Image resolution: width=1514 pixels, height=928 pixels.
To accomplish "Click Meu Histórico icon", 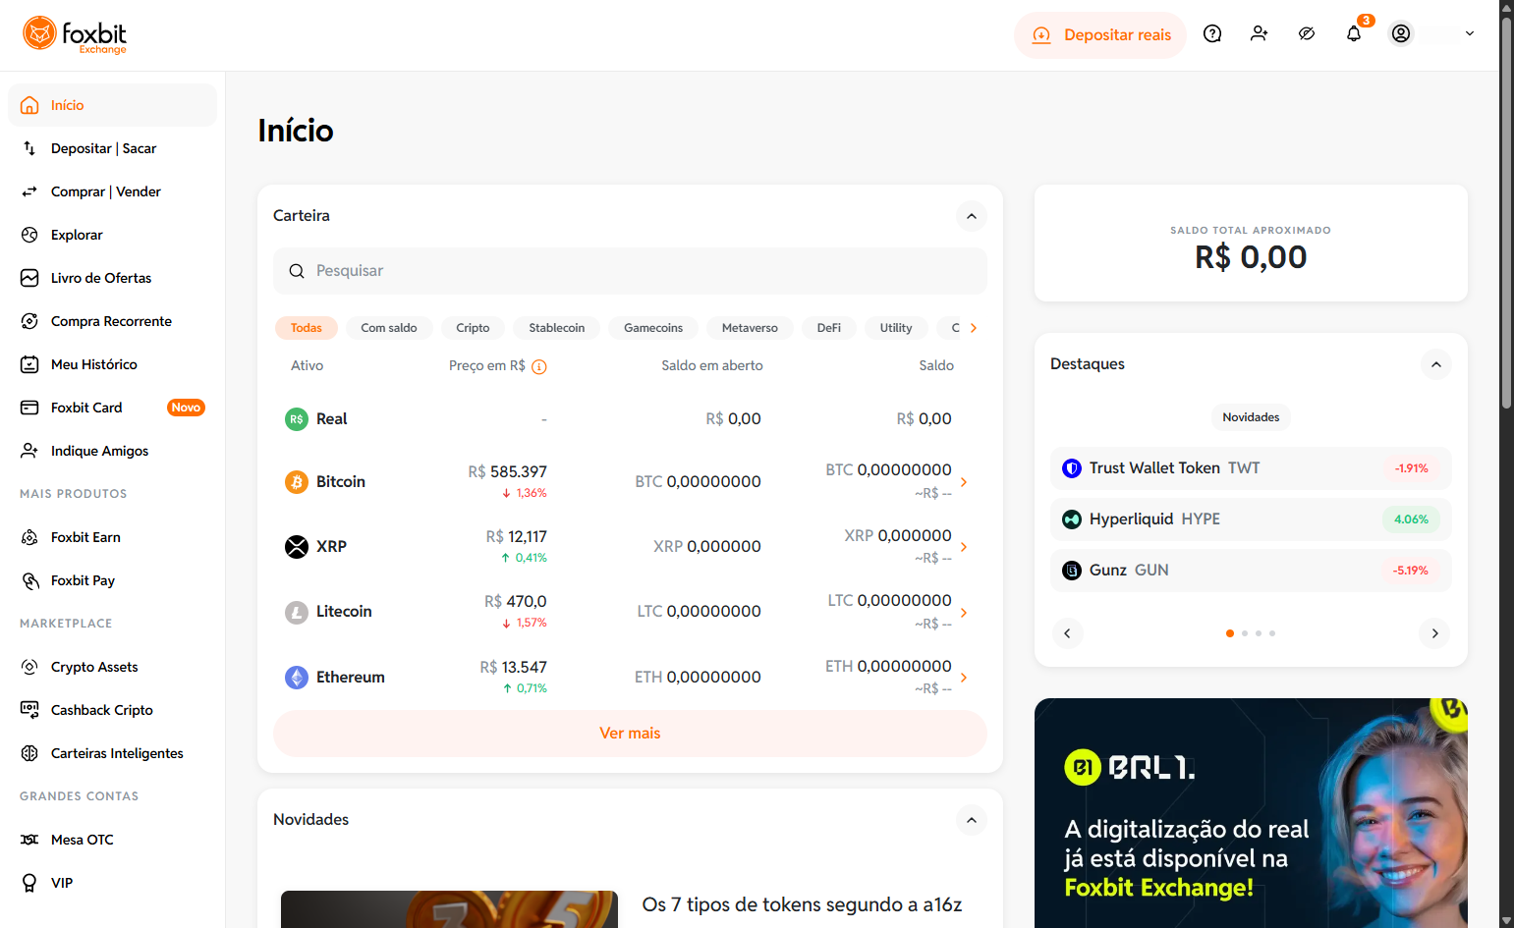I will click(x=29, y=364).
